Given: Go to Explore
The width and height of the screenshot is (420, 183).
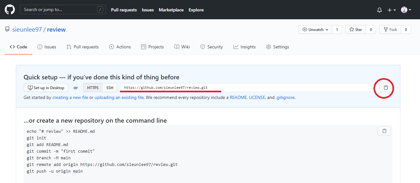Looking at the screenshot, I should pos(196,10).
